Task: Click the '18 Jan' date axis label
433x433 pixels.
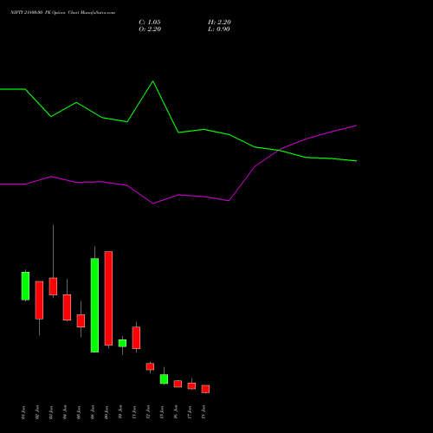Action: [204, 412]
